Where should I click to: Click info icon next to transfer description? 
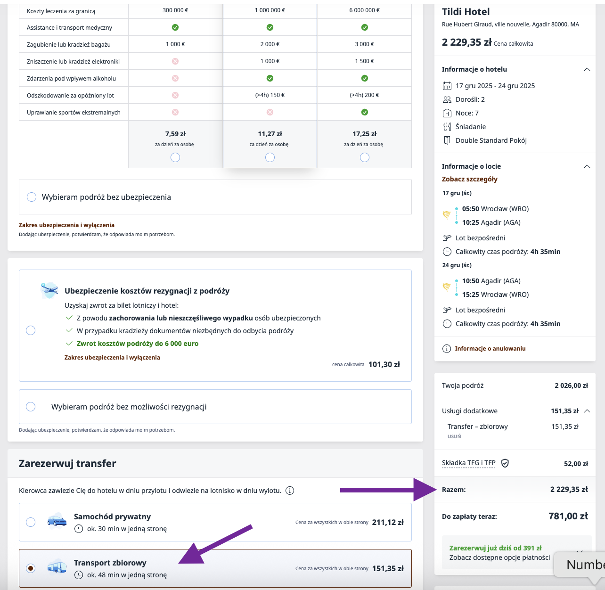pyautogui.click(x=290, y=491)
